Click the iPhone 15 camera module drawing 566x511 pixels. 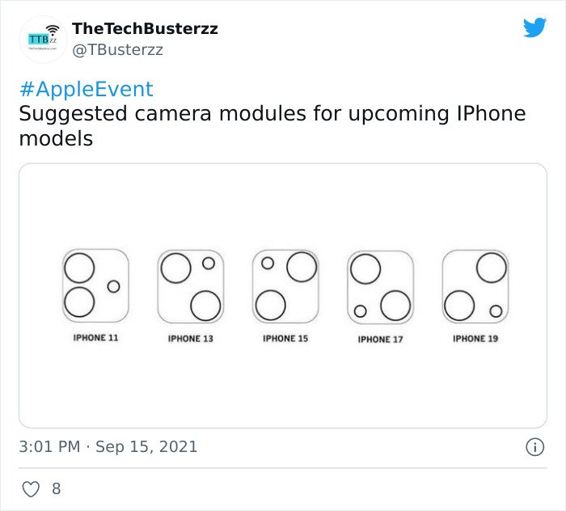(x=285, y=286)
